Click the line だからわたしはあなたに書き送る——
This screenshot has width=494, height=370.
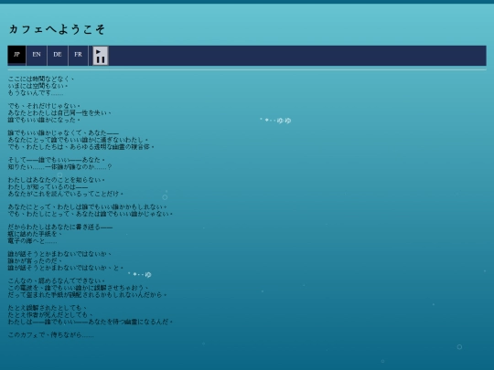point(60,227)
